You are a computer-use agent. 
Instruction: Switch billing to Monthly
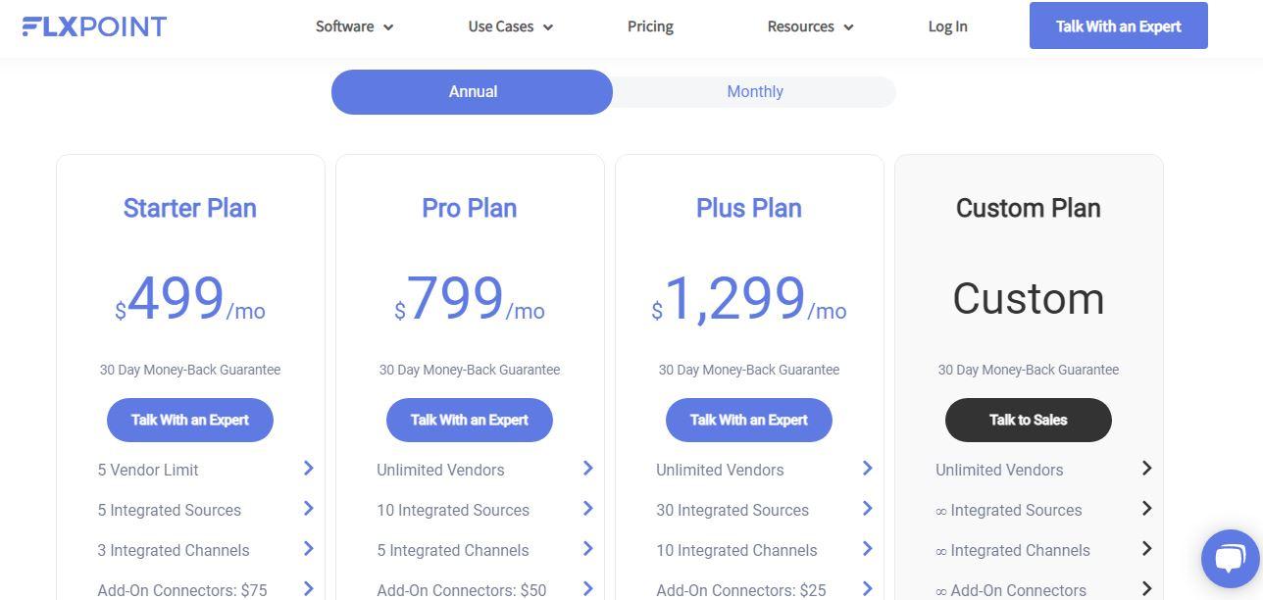[x=754, y=92]
